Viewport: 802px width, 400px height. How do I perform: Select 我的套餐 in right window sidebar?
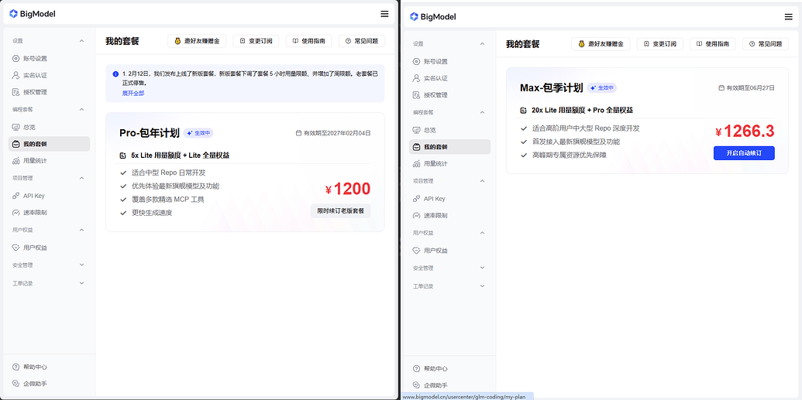[449, 147]
